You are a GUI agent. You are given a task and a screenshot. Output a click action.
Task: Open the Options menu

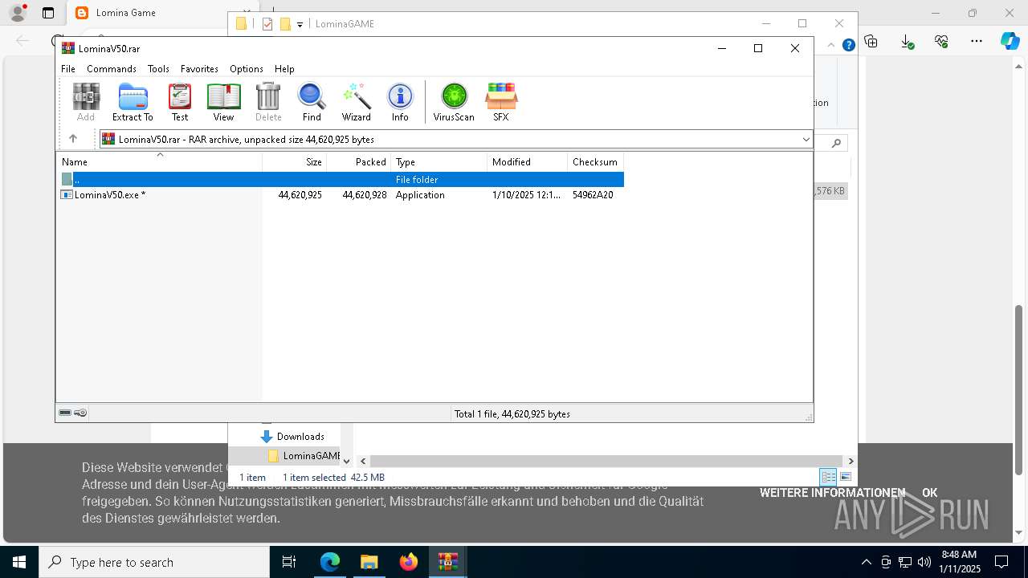247,69
